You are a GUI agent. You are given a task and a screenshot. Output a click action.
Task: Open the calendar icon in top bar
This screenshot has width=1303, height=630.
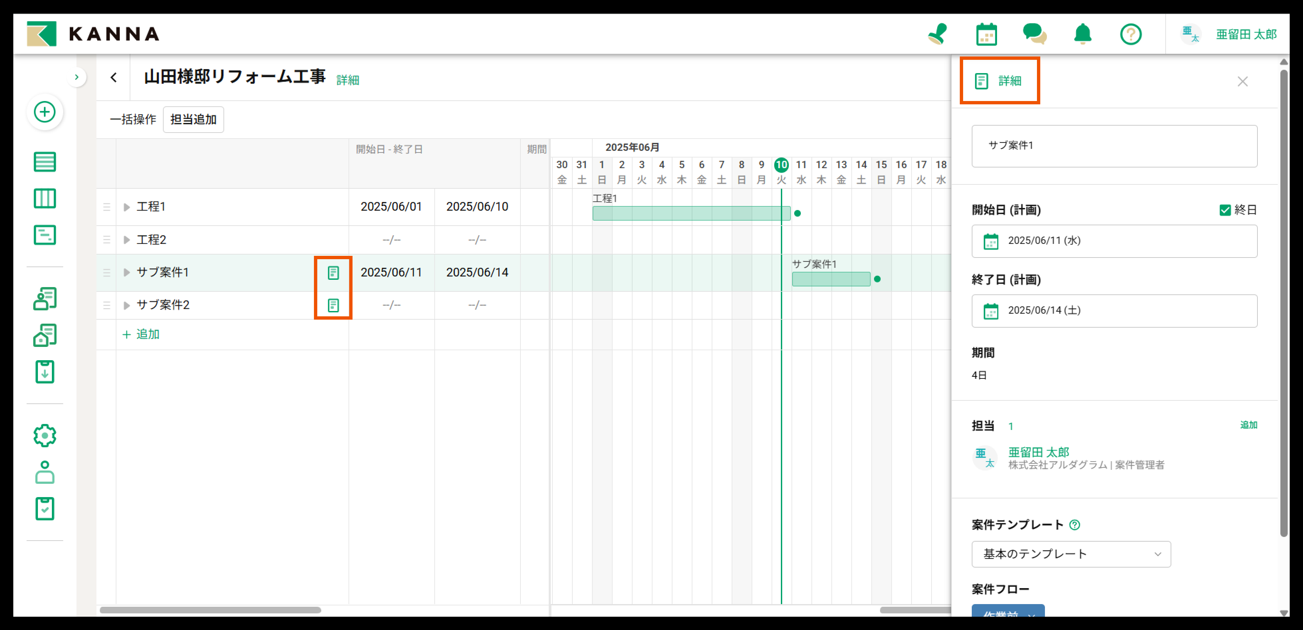point(986,34)
